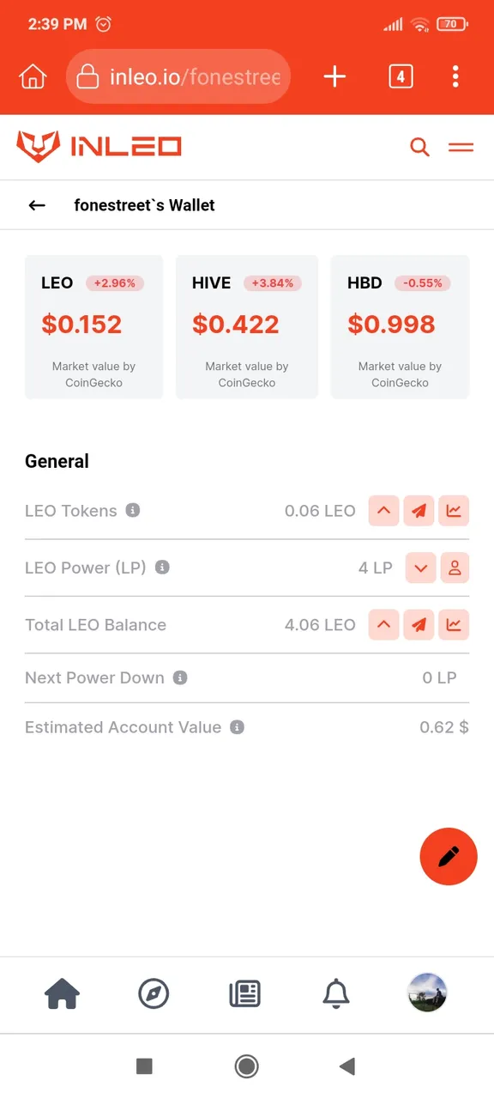Expand the power up arrow for LEO Tokens

click(x=383, y=511)
